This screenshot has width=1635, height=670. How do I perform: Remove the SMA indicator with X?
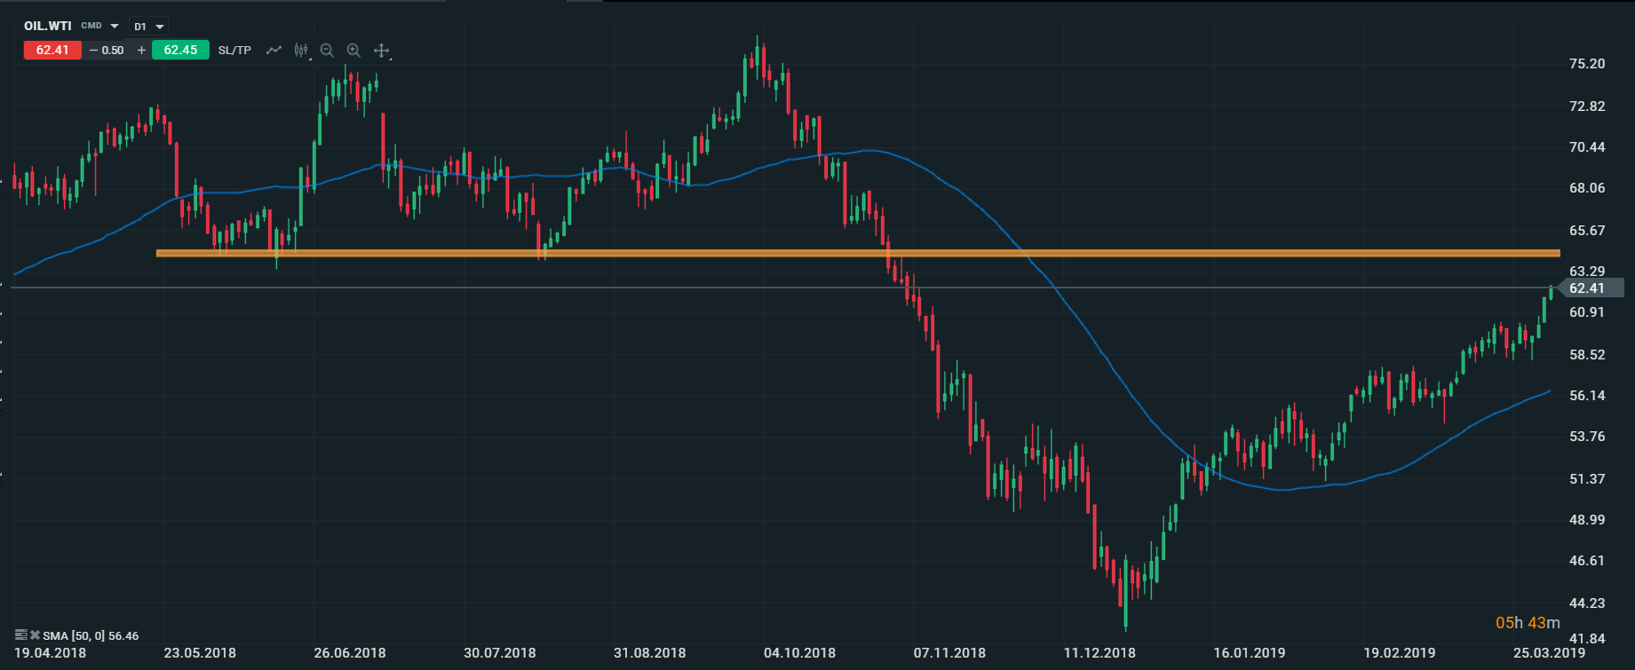pyautogui.click(x=35, y=635)
